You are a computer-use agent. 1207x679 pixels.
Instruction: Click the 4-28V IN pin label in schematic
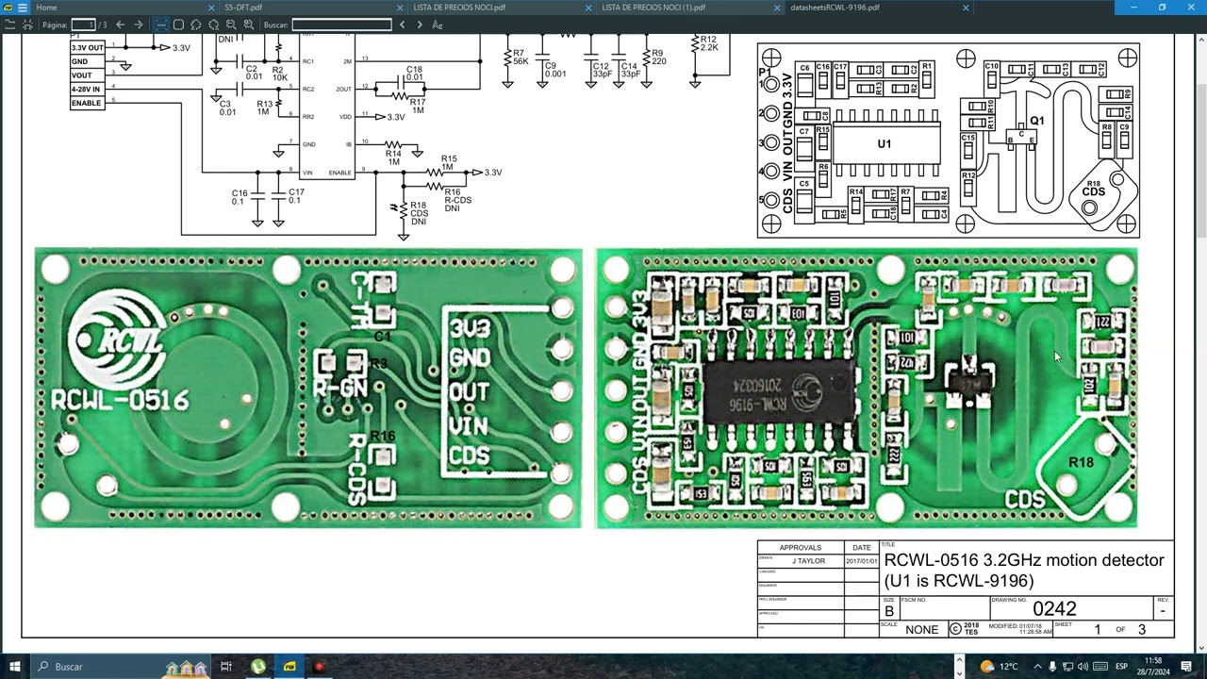point(86,90)
